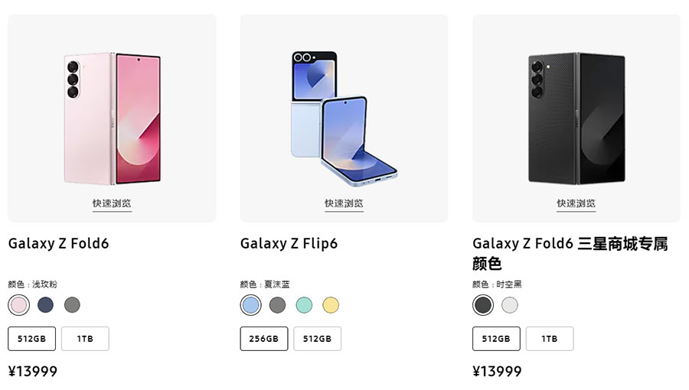Choose 1TB storage for pink Galaxy Z Fold6
689x390 pixels.
[85, 339]
